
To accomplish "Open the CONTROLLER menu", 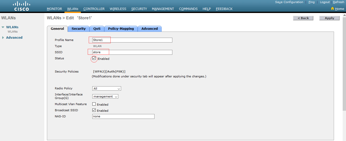I will click(94, 9).
